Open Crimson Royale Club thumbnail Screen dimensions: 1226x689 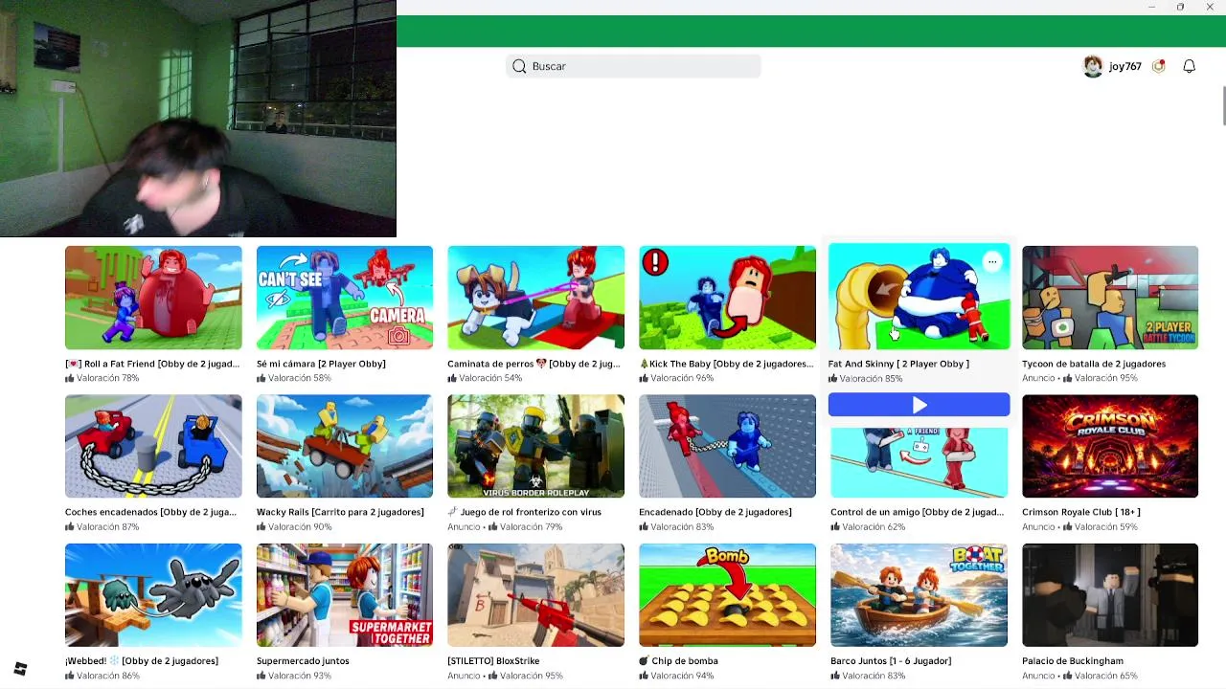[1110, 446]
